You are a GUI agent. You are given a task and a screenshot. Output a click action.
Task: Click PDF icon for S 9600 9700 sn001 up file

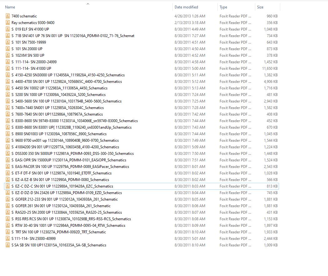8,140
